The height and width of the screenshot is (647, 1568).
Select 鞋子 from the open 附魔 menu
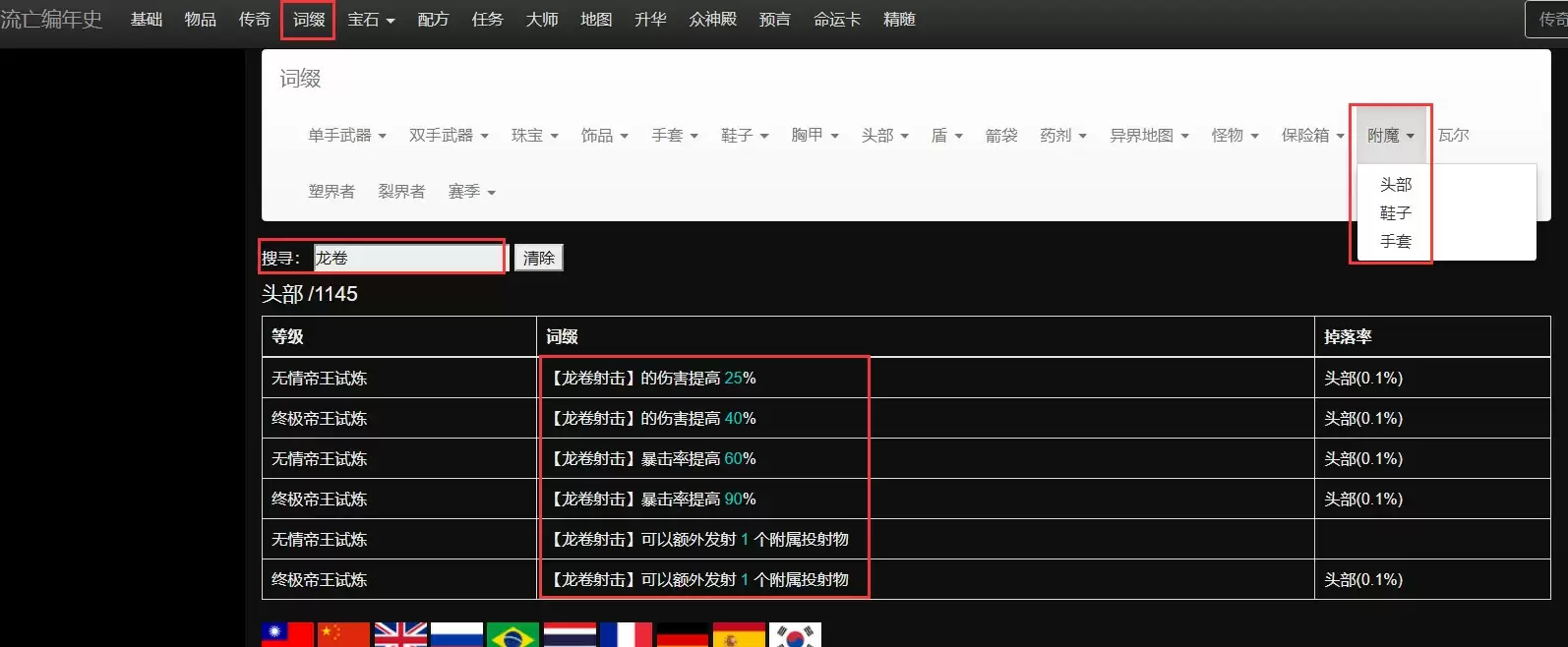click(x=1395, y=213)
